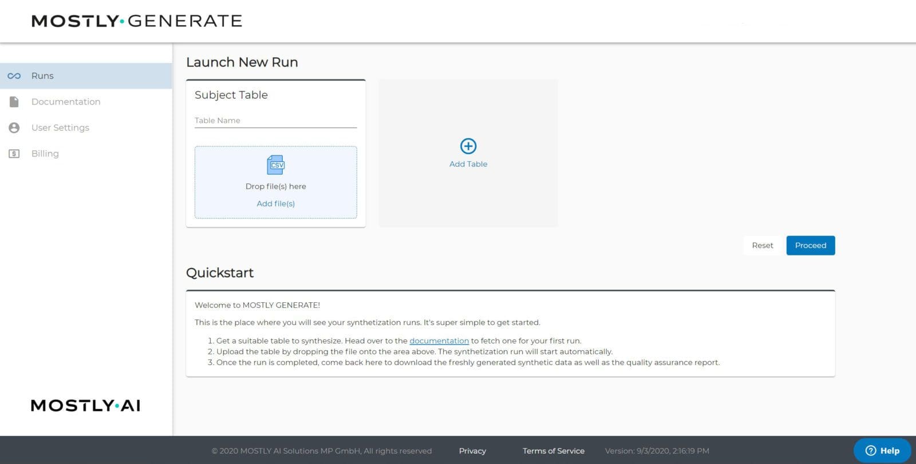This screenshot has height=464, width=916.
Task: Click the User Settings person icon
Action: (14, 127)
